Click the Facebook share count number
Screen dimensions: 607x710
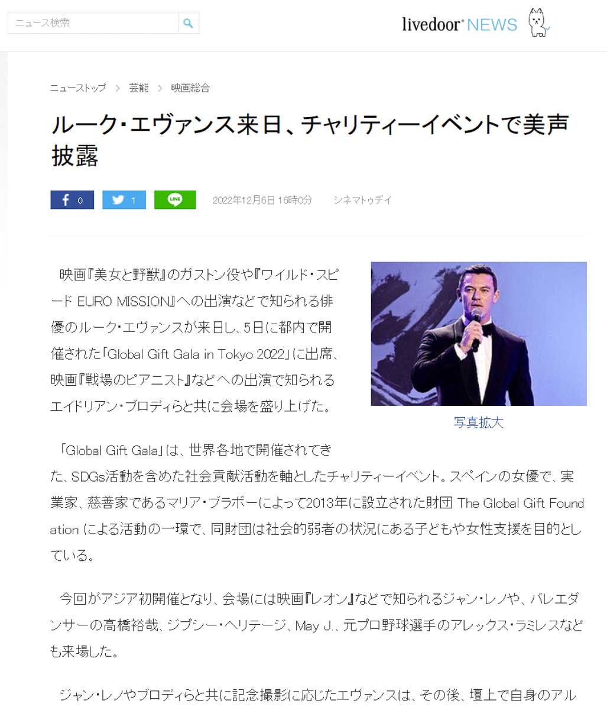[80, 201]
